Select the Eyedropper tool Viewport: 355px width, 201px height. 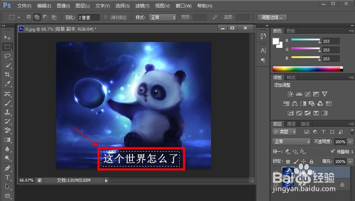click(7, 84)
